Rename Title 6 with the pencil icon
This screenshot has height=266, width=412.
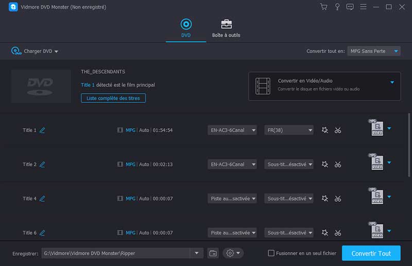42,233
